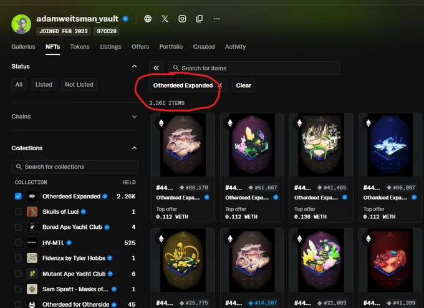The height and width of the screenshot is (308, 424).
Task: Select the All status filter
Action: [x=19, y=85]
